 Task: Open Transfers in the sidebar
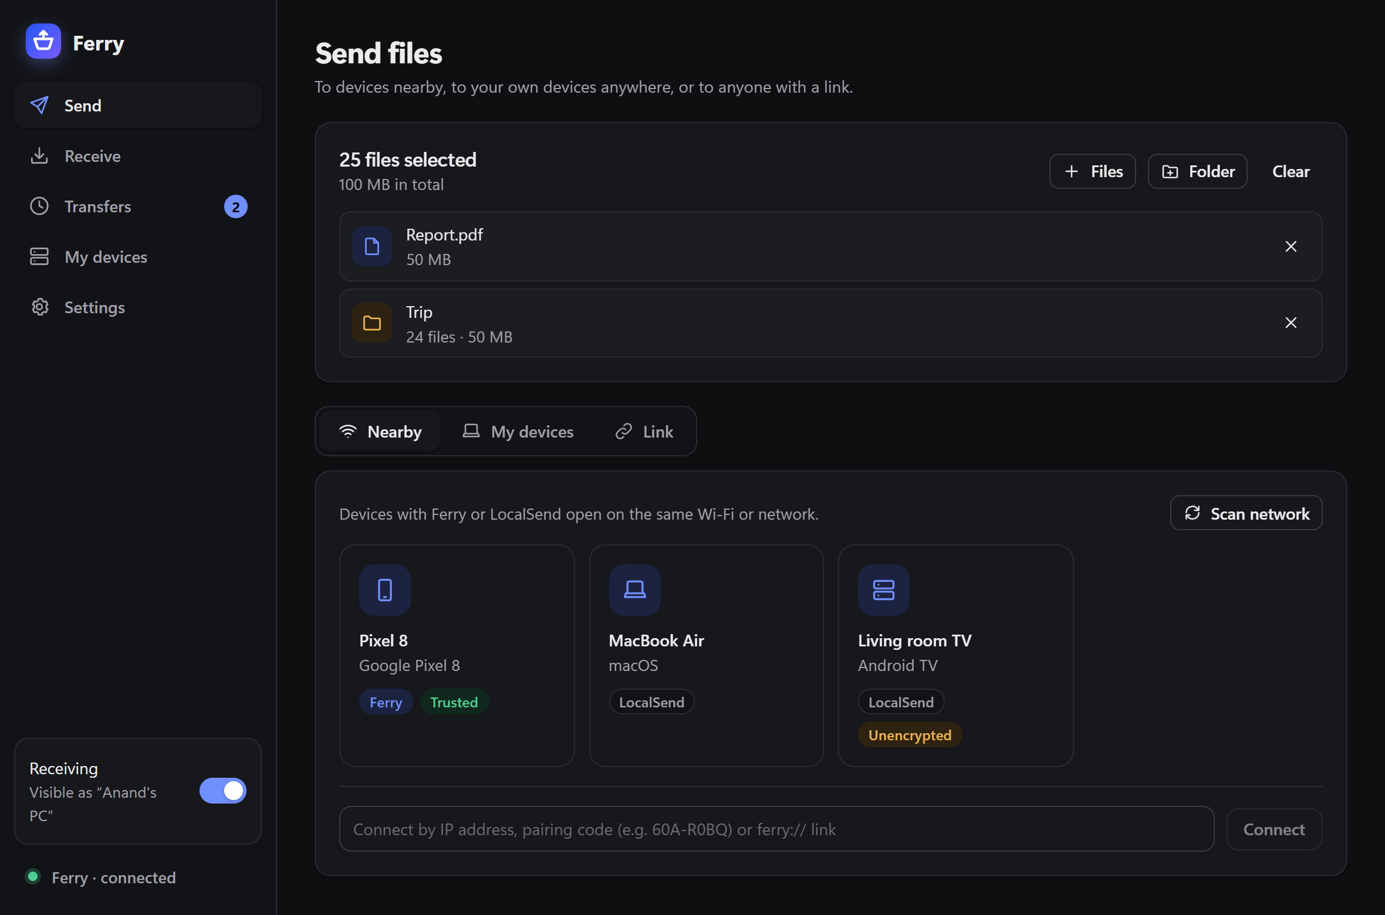point(138,206)
